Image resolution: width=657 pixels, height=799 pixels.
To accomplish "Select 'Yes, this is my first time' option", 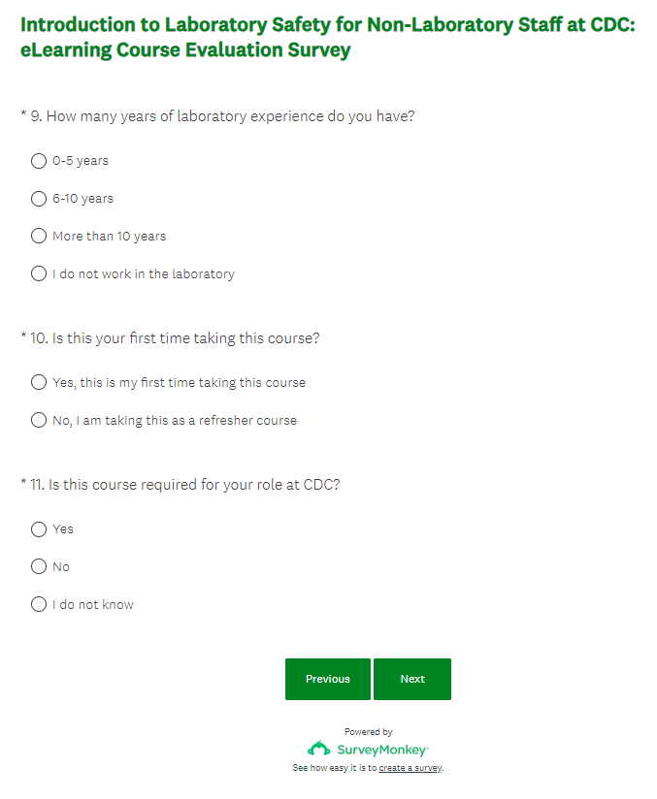I will click(x=39, y=383).
